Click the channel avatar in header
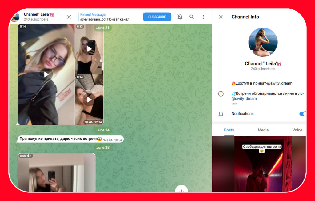This screenshot has height=201, width=315. (x=15, y=17)
